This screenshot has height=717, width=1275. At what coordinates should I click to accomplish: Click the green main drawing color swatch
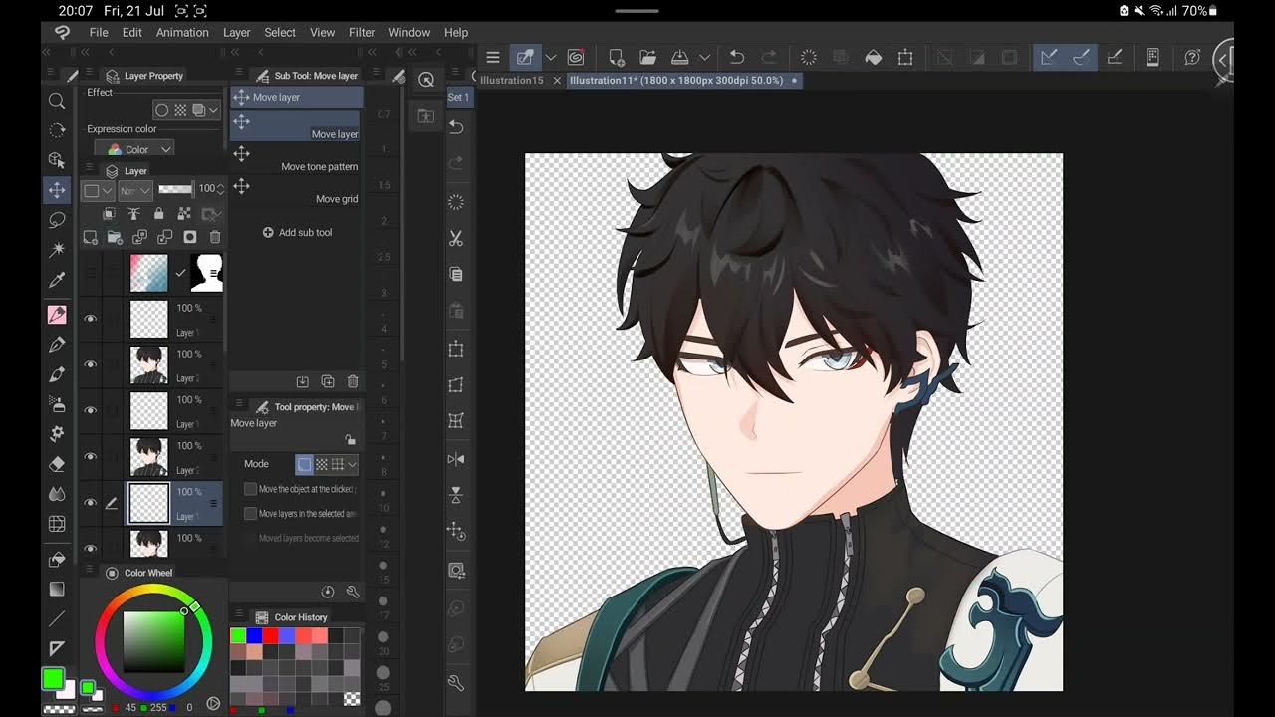[x=53, y=678]
